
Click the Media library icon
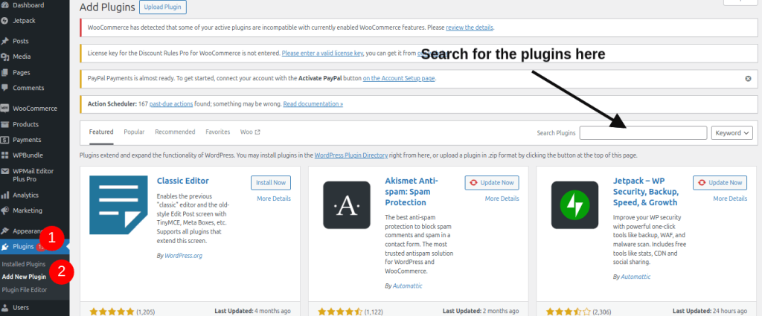pyautogui.click(x=5, y=57)
